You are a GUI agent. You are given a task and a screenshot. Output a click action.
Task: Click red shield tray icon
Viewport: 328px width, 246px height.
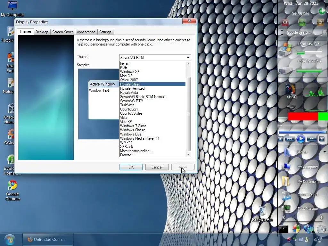(289, 240)
